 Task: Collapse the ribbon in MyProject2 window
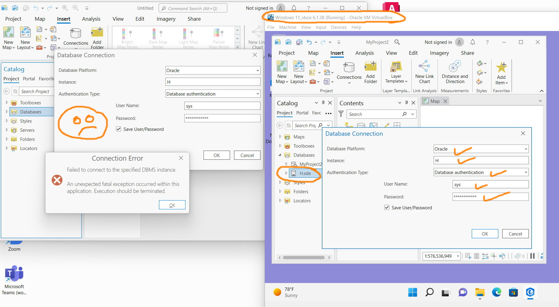coord(542,91)
